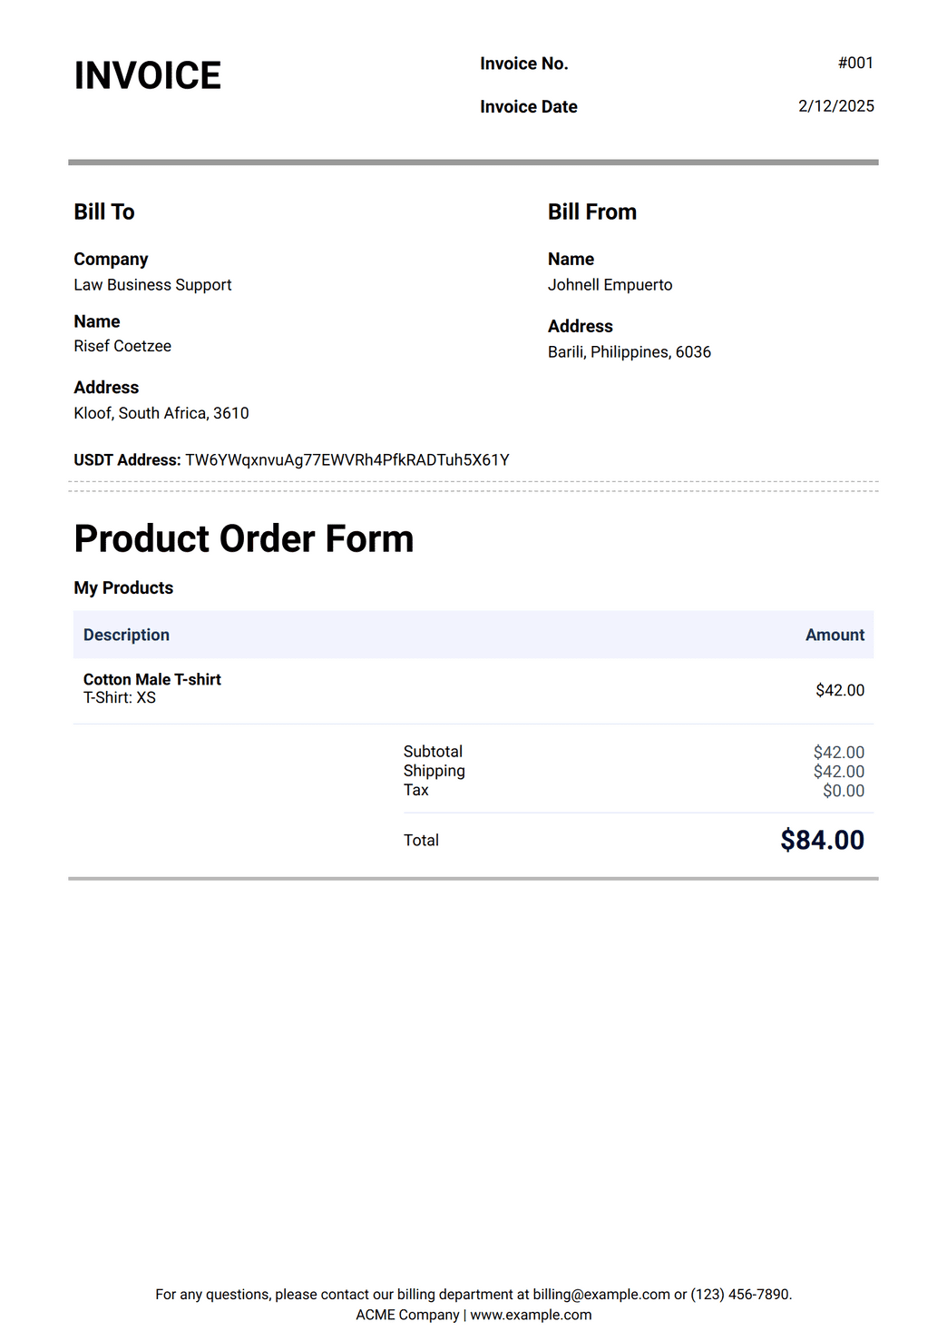Click the Cotton Male T-shirt item
Screen dimensions: 947x1341
point(152,680)
